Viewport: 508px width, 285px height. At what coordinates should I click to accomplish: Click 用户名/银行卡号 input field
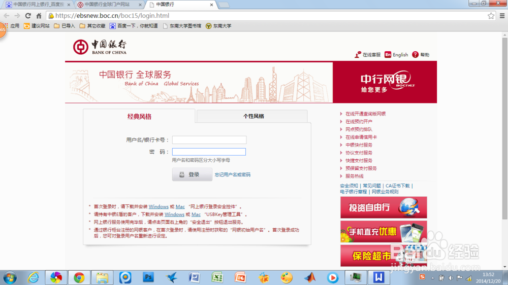coord(209,140)
